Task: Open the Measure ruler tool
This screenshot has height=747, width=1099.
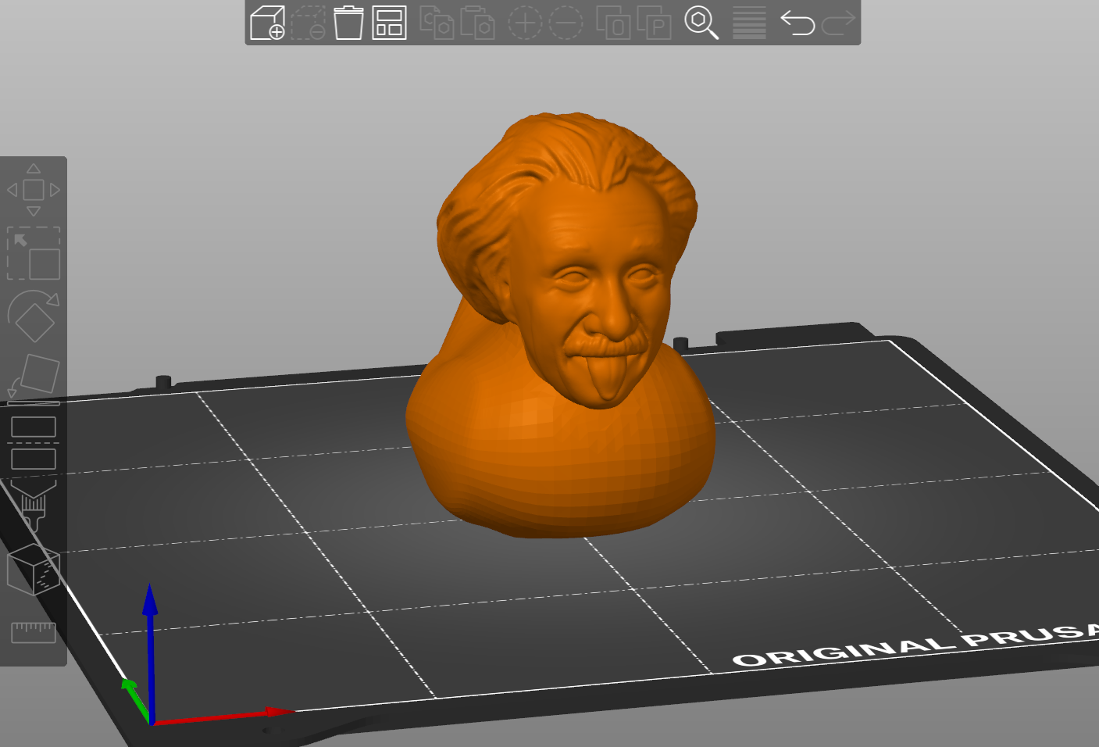Action: point(34,631)
